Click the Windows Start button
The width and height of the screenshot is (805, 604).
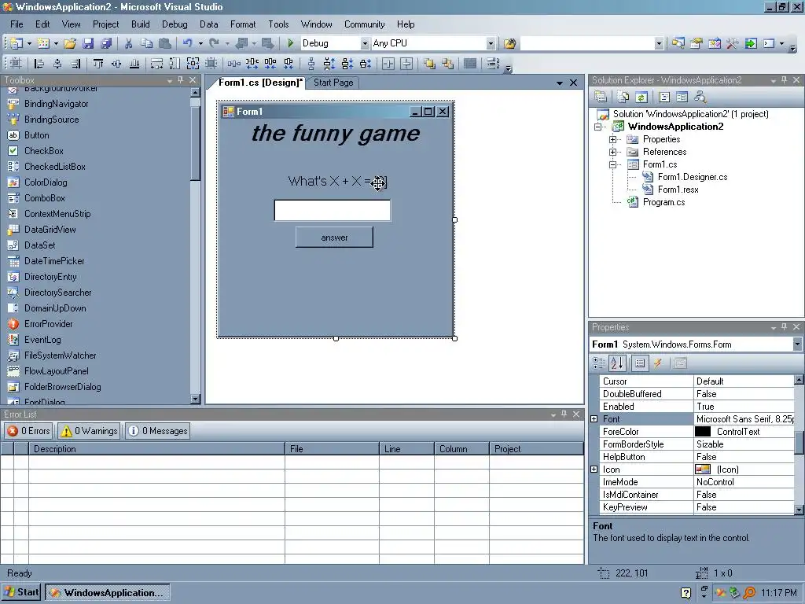(x=21, y=592)
